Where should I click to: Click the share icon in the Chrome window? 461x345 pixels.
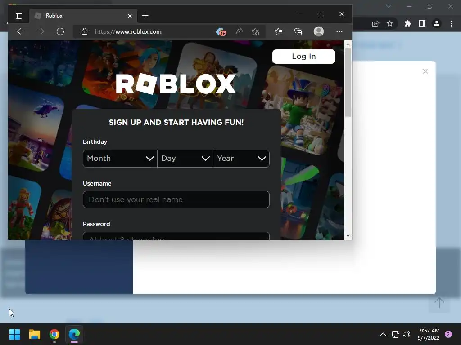point(375,24)
